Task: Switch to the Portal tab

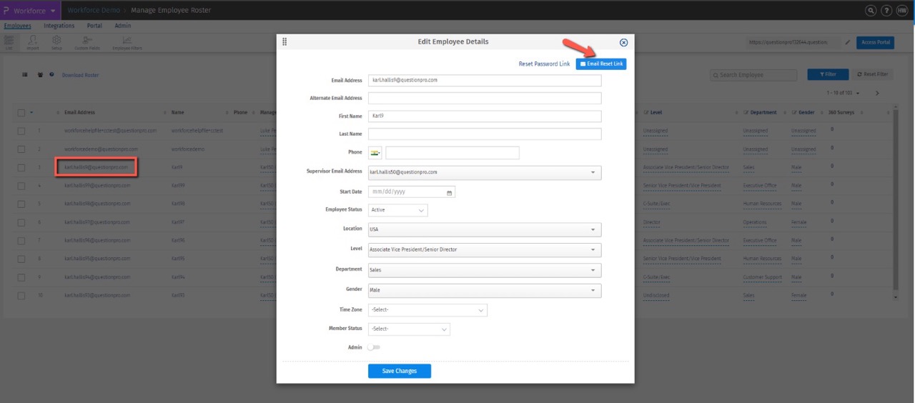Action: pyautogui.click(x=94, y=26)
